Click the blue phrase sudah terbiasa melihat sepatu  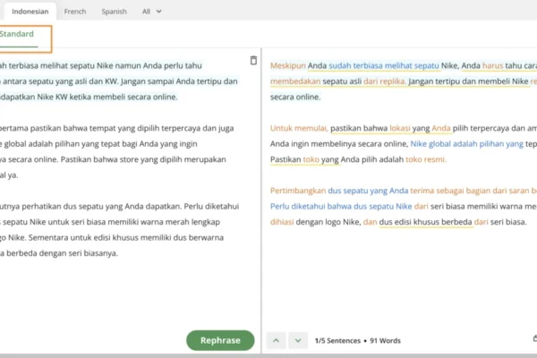pos(384,65)
